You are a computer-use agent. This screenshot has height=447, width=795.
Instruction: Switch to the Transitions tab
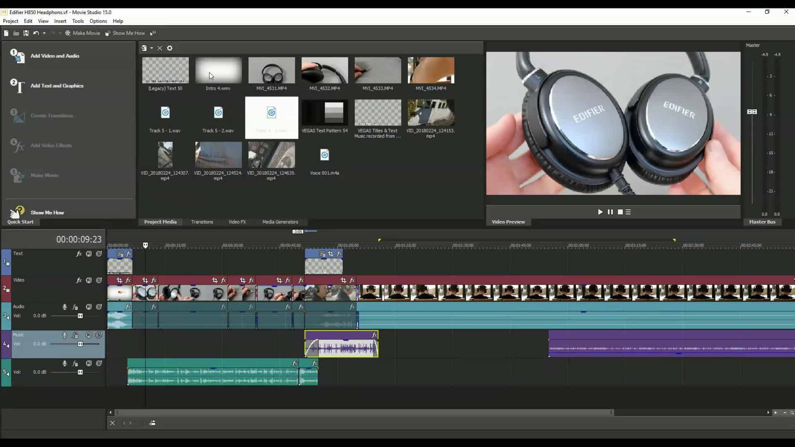click(202, 222)
